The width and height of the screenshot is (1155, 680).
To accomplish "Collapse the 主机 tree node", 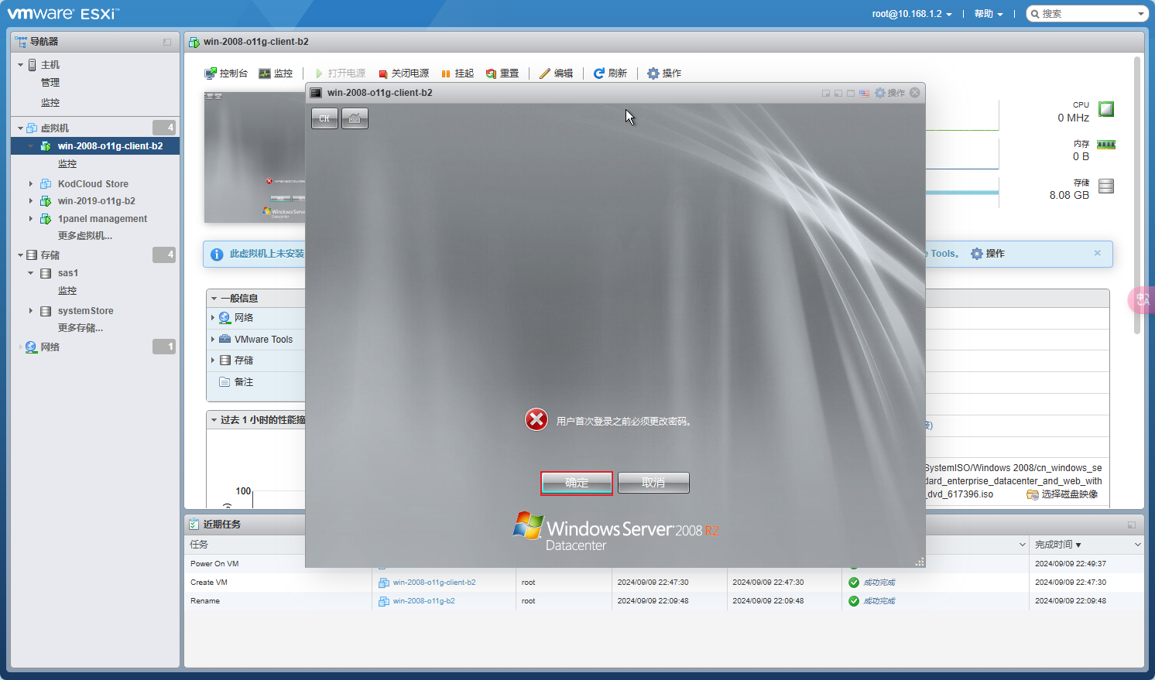I will pyautogui.click(x=20, y=65).
